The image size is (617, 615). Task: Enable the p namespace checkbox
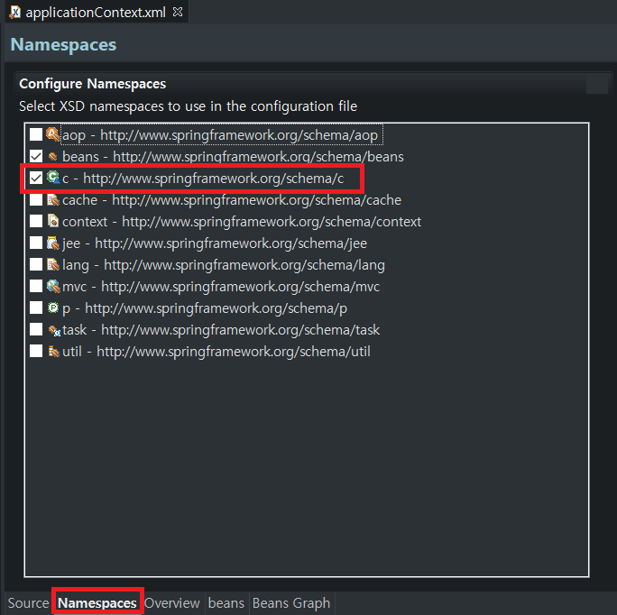pyautogui.click(x=36, y=307)
